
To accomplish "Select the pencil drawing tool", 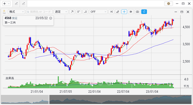I will [118, 12].
